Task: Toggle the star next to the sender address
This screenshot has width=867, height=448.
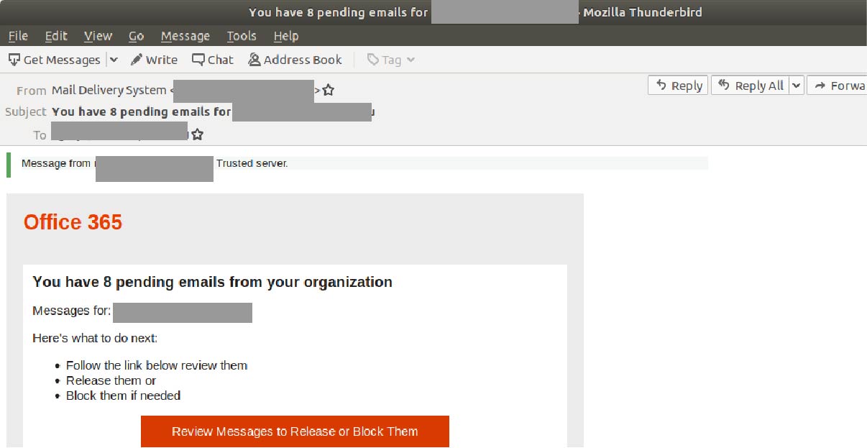Action: pyautogui.click(x=329, y=90)
